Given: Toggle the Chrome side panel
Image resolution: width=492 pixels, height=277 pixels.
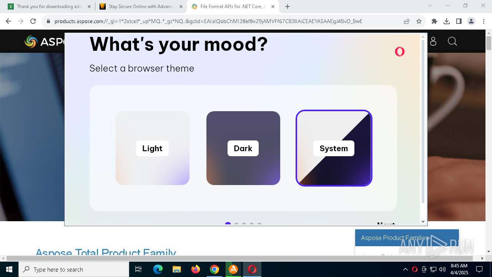Looking at the screenshot, I should (x=459, y=21).
